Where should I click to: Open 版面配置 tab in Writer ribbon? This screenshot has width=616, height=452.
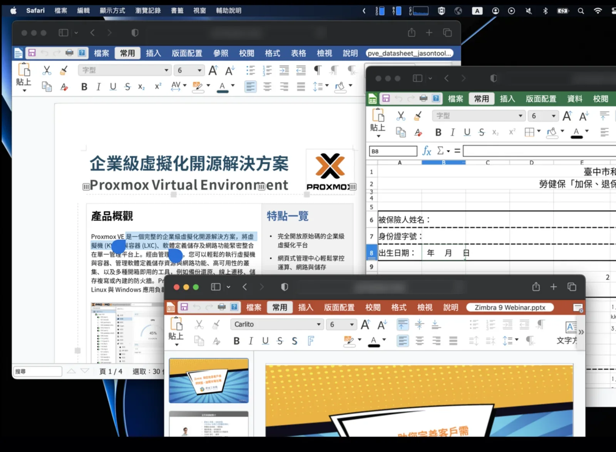[x=187, y=53]
